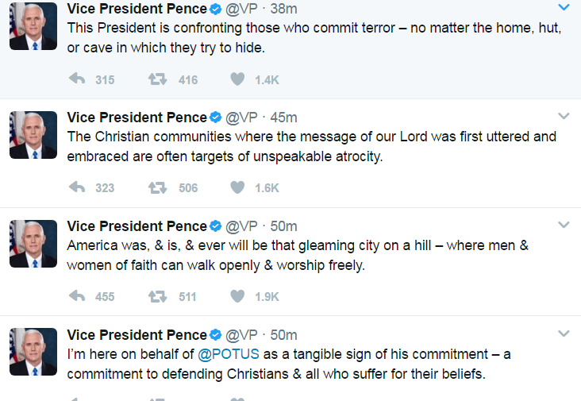The image size is (581, 401).
Task: Expand the 45m tweet's more menu
Action: pyautogui.click(x=564, y=116)
